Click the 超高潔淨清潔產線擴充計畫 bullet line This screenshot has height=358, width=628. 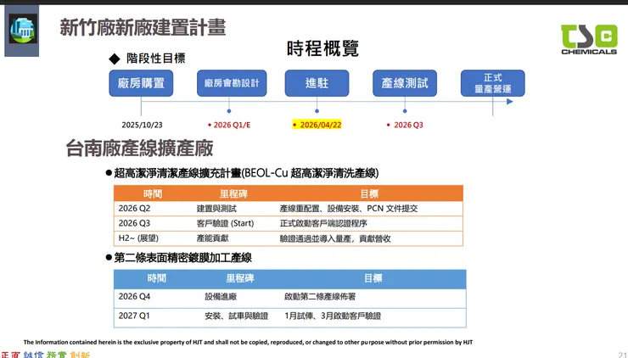(x=243, y=173)
